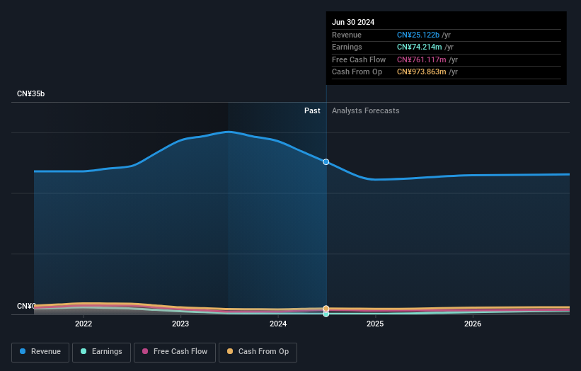The width and height of the screenshot is (581, 371).
Task: Click the blue Revenue data point marker
Action: (x=326, y=162)
